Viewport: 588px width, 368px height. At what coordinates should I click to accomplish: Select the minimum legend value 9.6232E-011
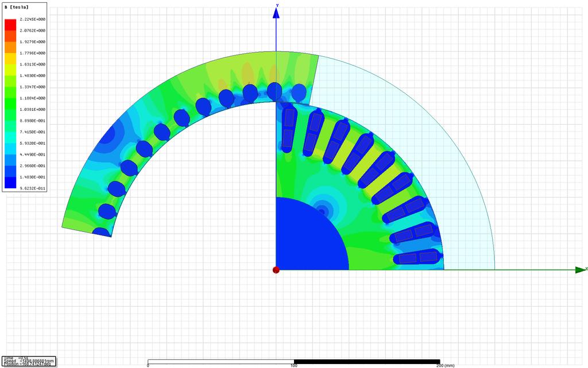pyautogui.click(x=33, y=188)
